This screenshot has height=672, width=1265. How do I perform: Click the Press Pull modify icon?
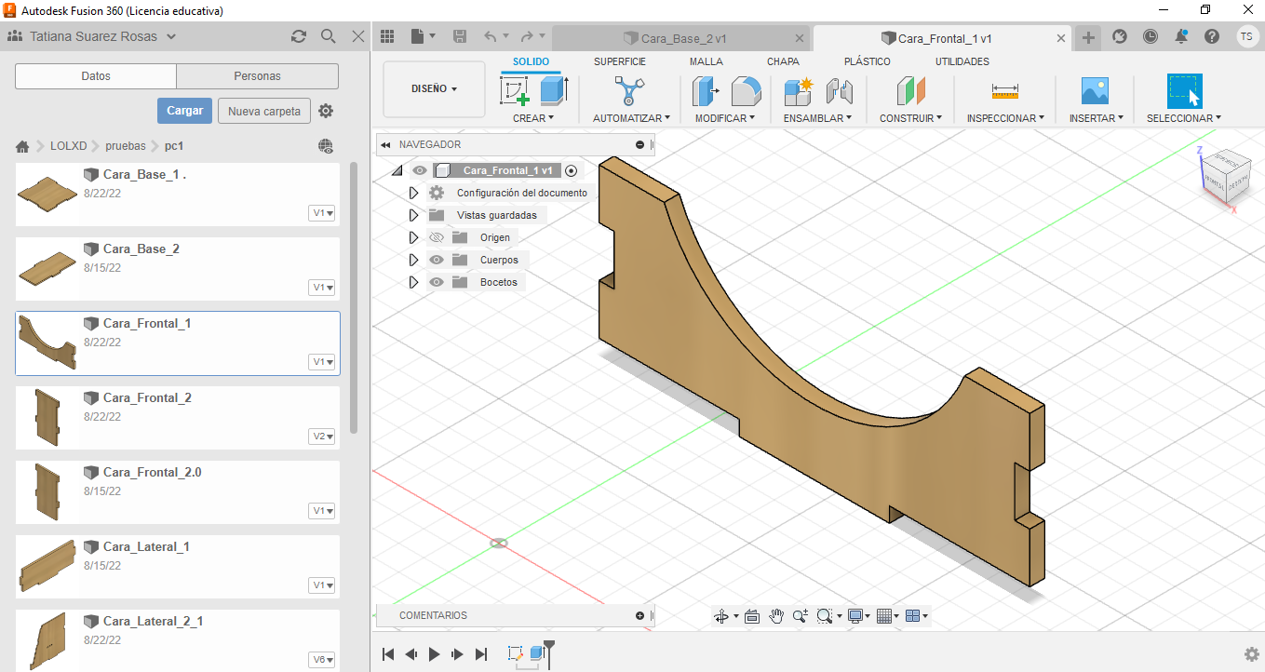[x=706, y=91]
